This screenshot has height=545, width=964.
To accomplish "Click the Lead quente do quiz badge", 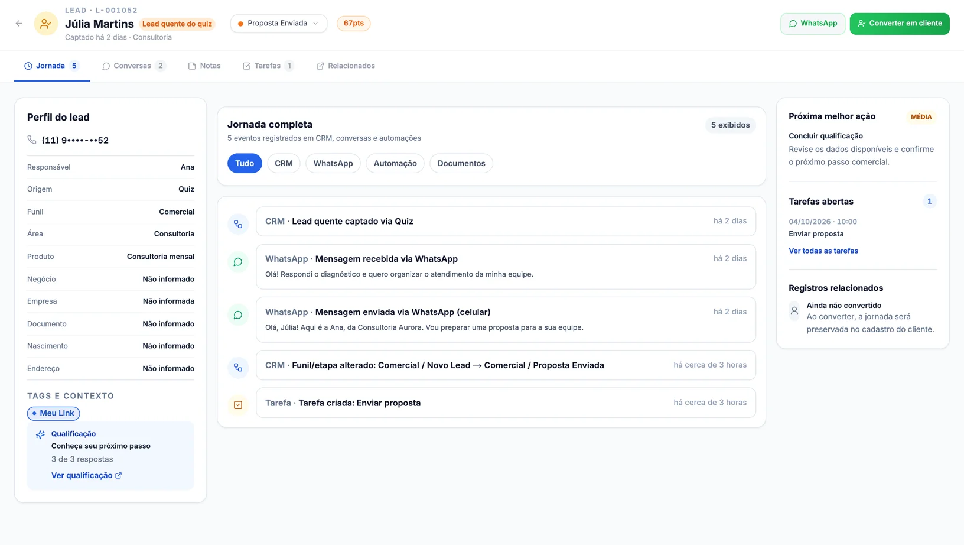I will tap(177, 24).
